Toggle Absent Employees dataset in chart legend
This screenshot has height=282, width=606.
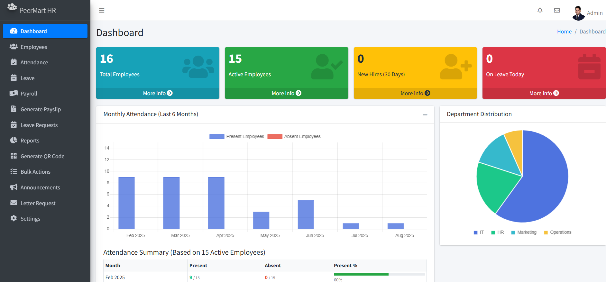click(x=294, y=136)
